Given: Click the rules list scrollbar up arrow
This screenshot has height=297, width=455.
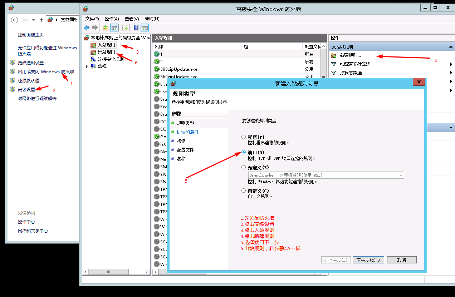Looking at the screenshot, I should (x=323, y=46).
